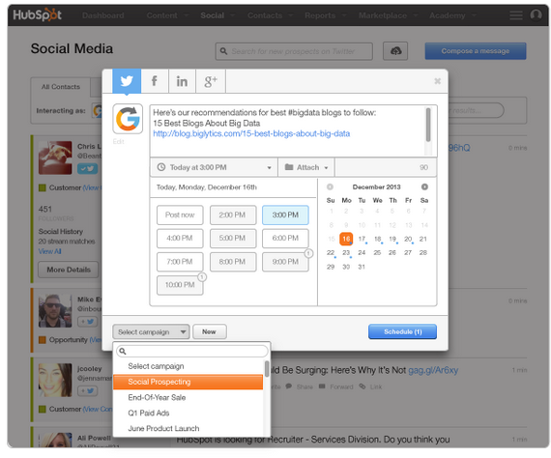Open the hamburger menu in top bar

click(515, 15)
